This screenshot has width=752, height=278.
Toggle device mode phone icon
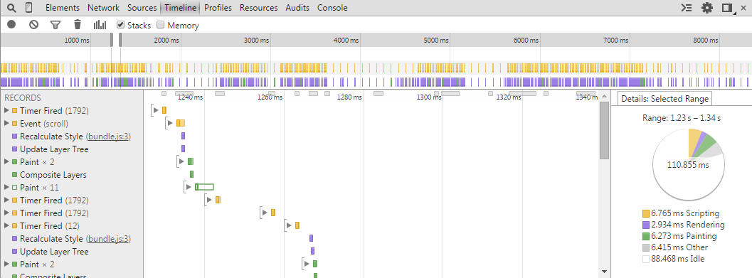pos(28,8)
